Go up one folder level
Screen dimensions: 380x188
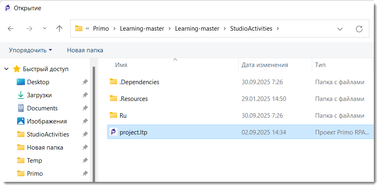click(60, 29)
